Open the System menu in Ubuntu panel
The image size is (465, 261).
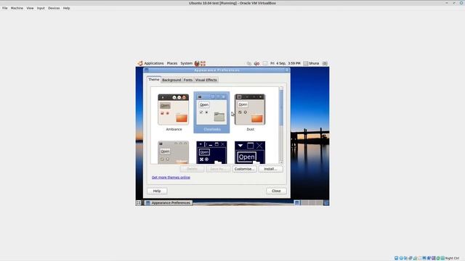(186, 63)
